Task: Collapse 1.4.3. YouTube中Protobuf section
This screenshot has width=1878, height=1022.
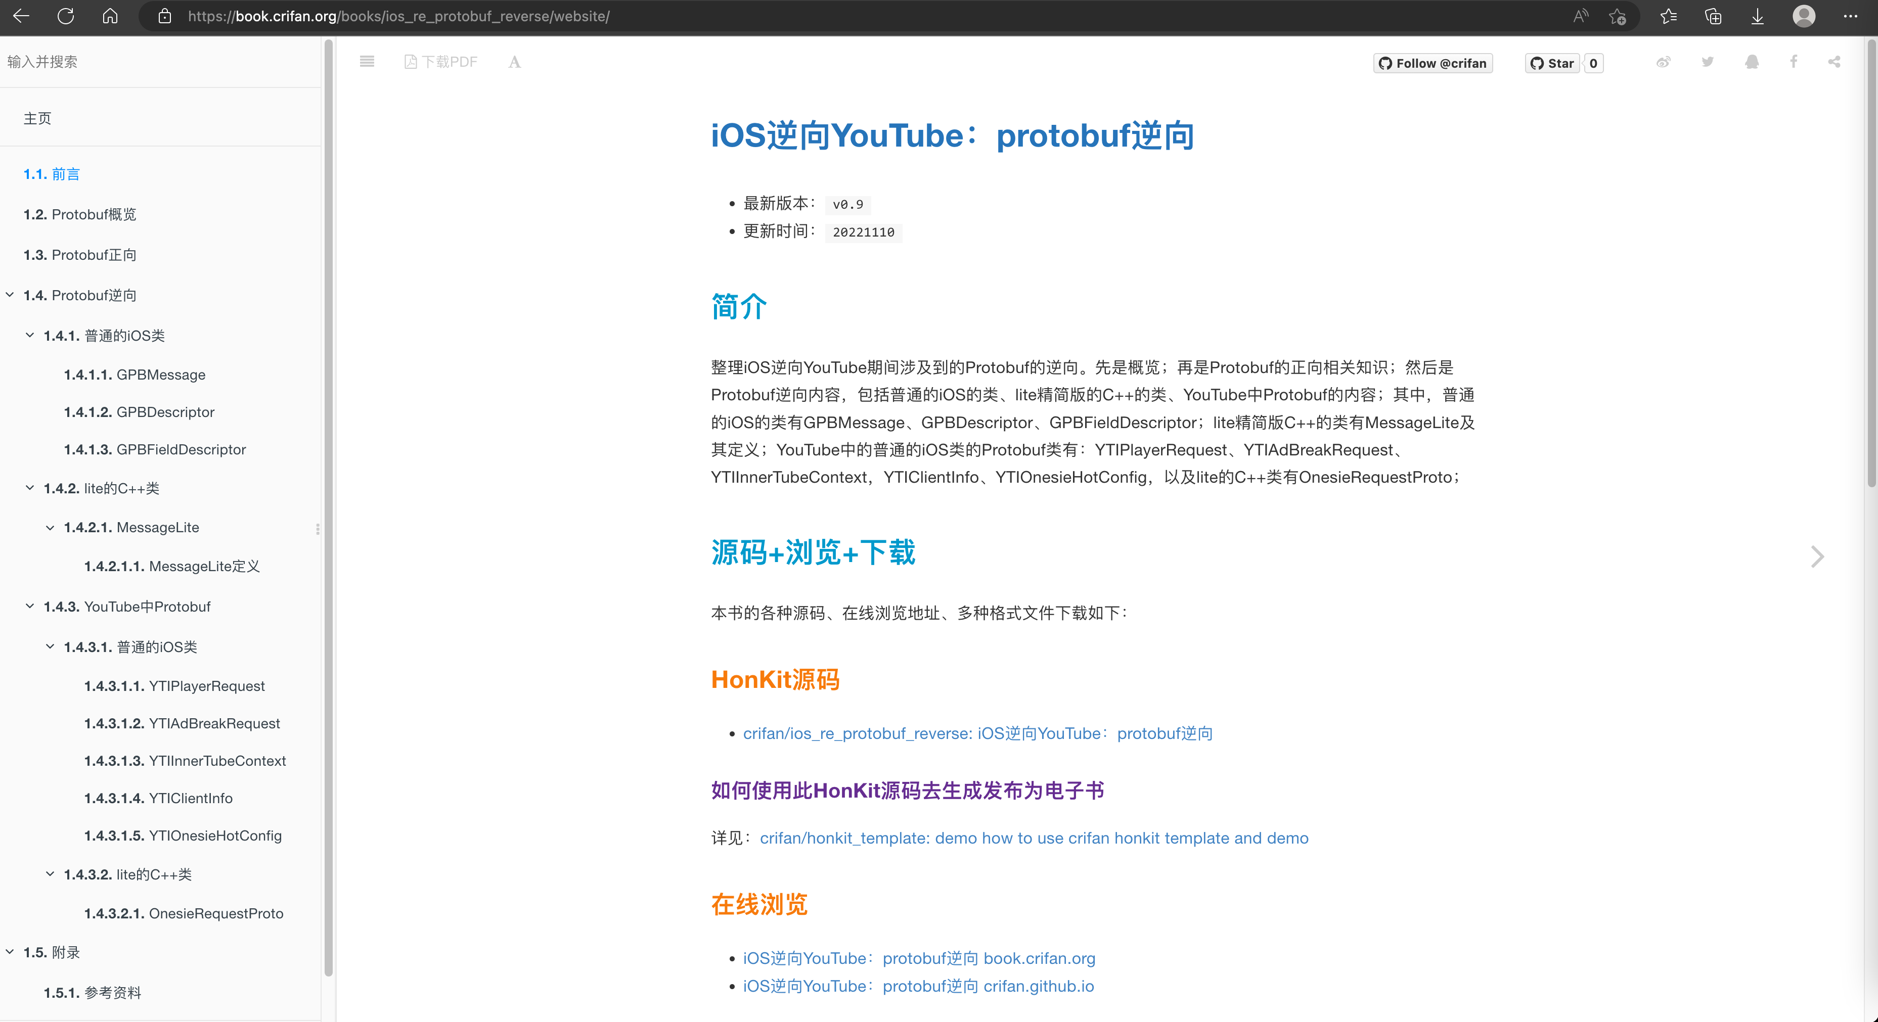Action: 30,606
